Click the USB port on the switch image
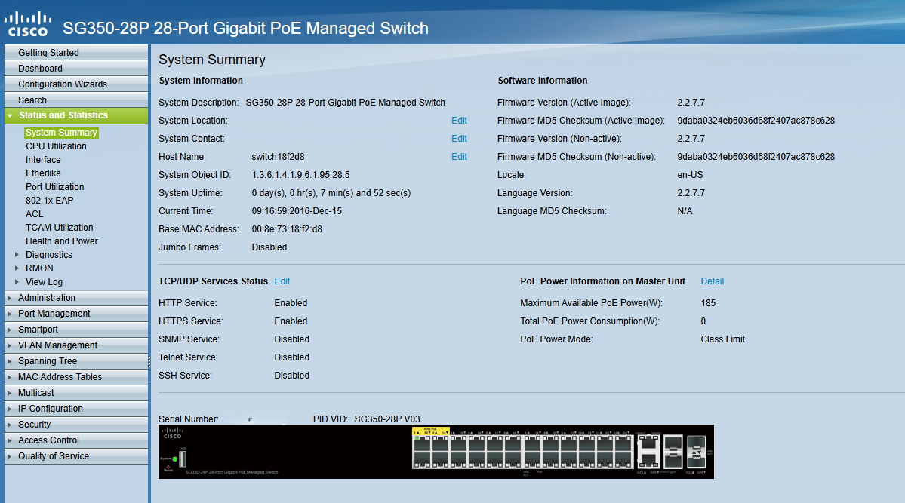The height and width of the screenshot is (503, 905). click(x=183, y=459)
